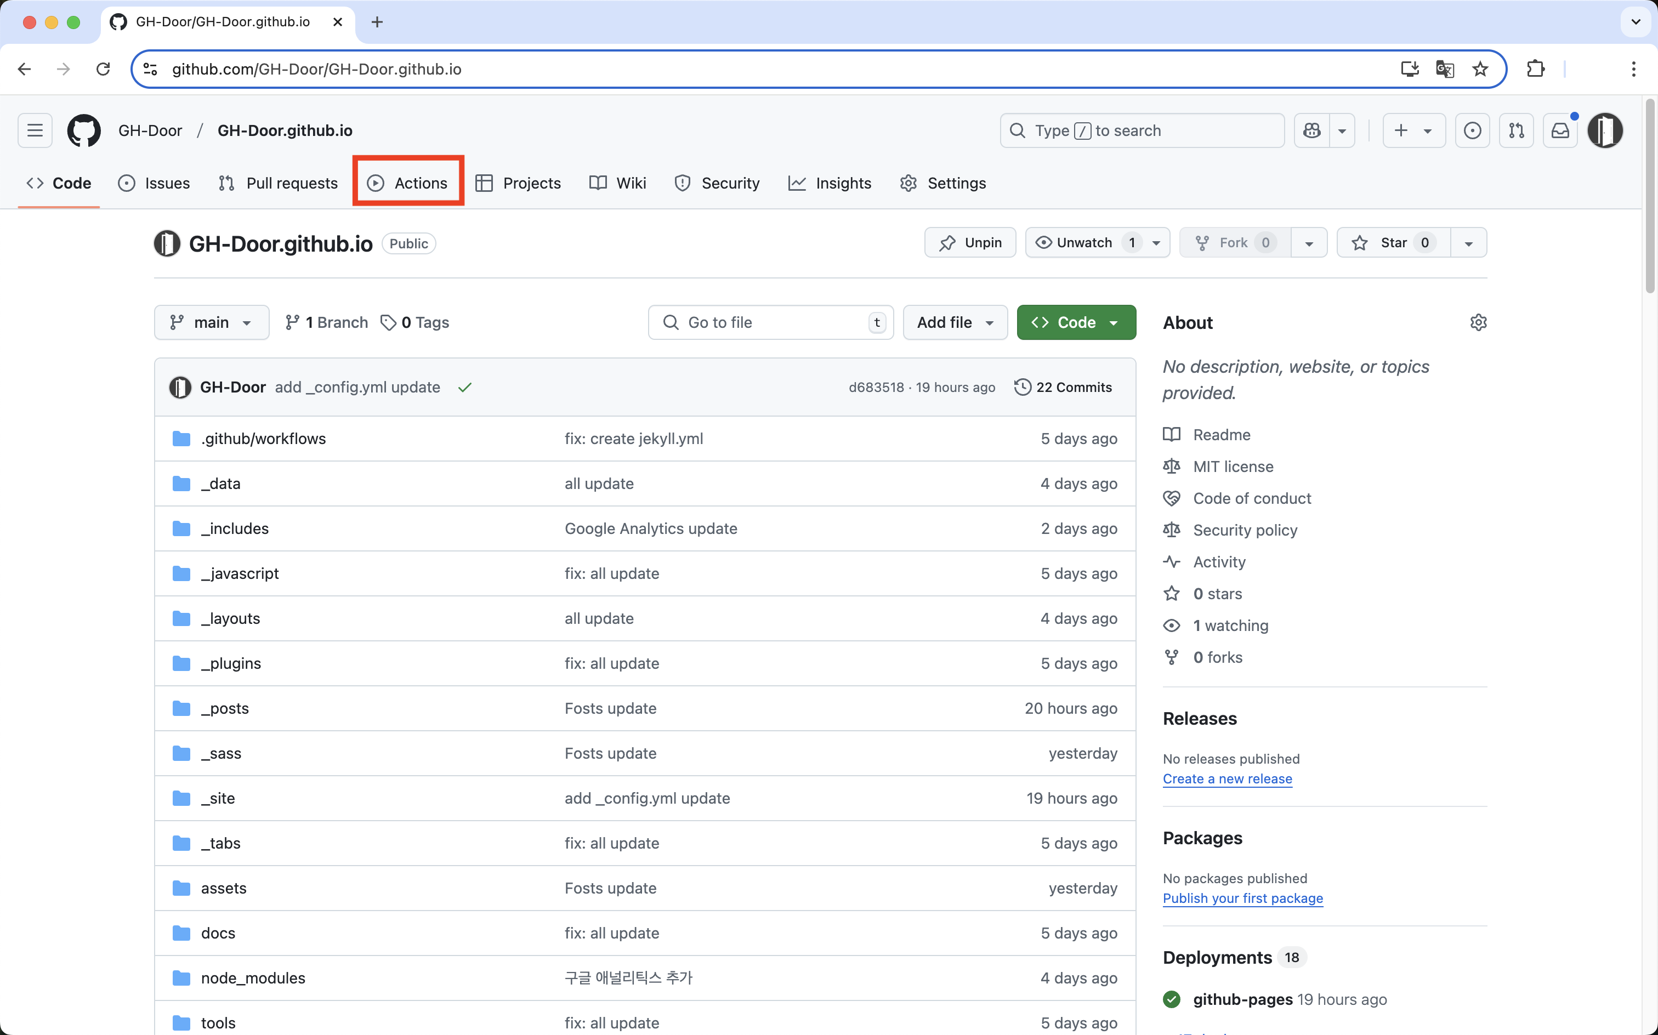Open the Security tab
This screenshot has height=1035, width=1658.
[x=717, y=183]
